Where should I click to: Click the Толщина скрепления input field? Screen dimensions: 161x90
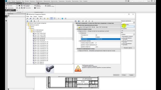127,22
